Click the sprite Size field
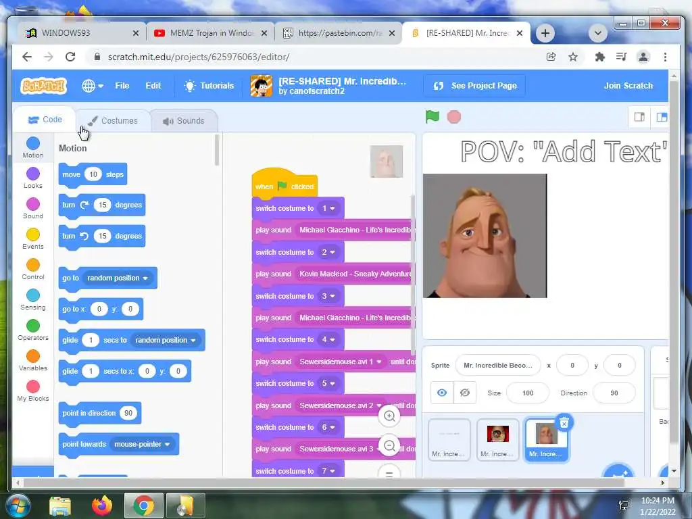Screen dimensions: 692x519 (x=528, y=393)
